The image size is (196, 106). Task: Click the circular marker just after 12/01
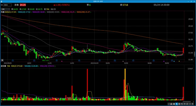[x=79, y=61]
